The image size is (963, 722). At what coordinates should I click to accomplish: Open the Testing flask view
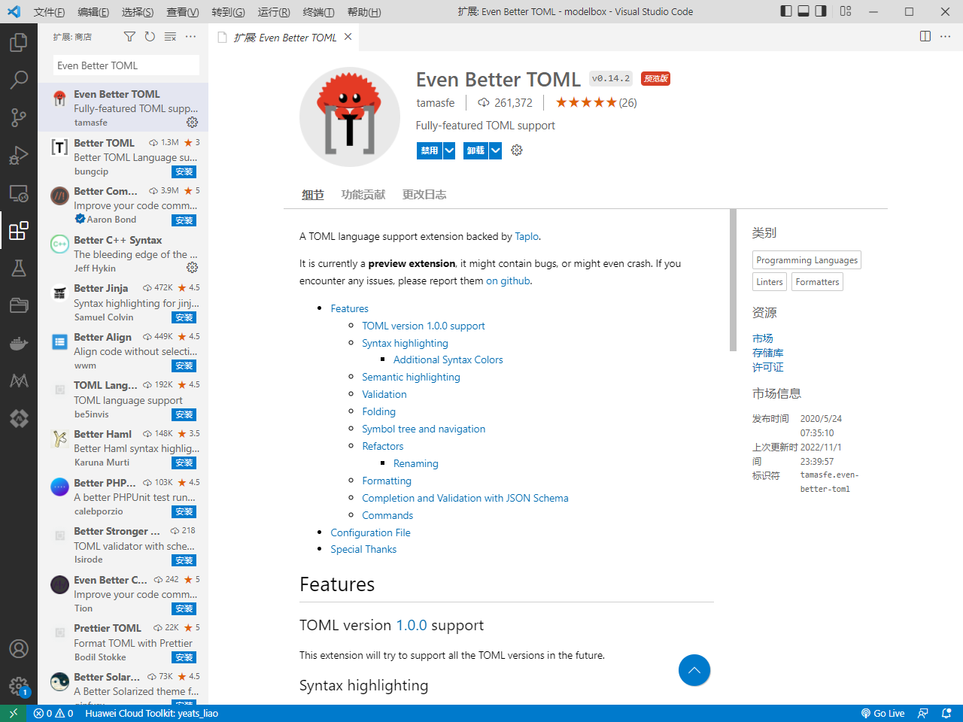[19, 268]
